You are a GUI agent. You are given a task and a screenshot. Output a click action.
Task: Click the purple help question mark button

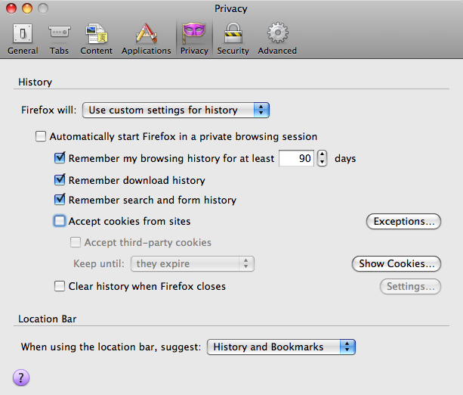[x=21, y=378]
